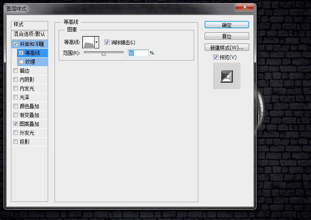
Task: Open the 外发光 style settings label
Action: click(x=27, y=133)
